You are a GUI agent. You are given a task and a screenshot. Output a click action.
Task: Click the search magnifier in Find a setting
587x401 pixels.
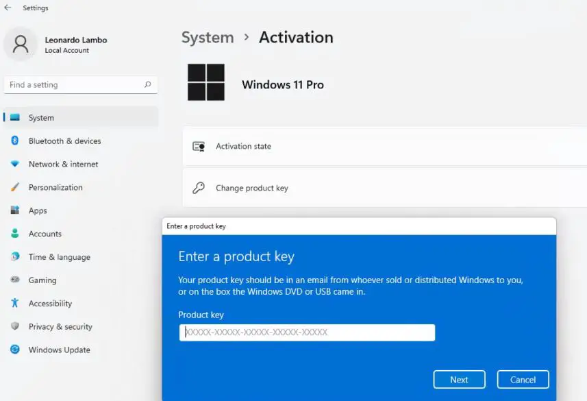(x=147, y=84)
